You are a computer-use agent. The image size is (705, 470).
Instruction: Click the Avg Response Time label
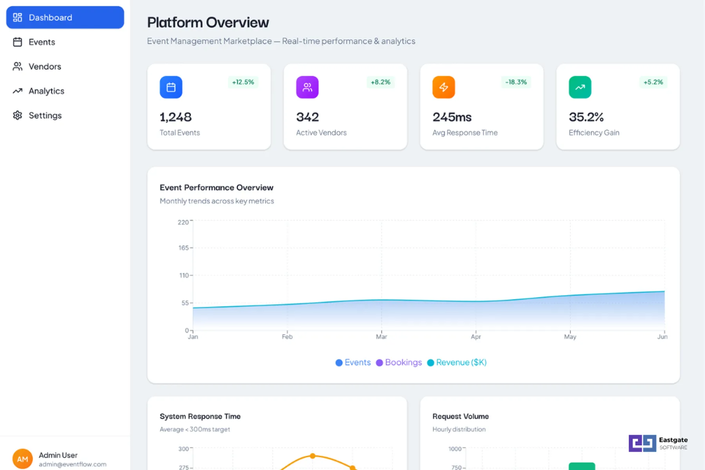click(465, 133)
